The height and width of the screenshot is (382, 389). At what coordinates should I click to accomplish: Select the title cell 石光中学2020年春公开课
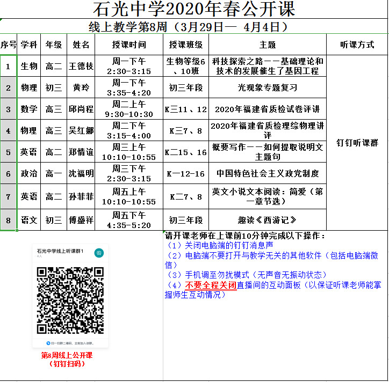point(194,9)
